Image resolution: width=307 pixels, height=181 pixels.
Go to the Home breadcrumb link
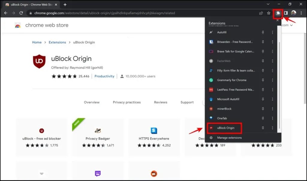pos(37,42)
